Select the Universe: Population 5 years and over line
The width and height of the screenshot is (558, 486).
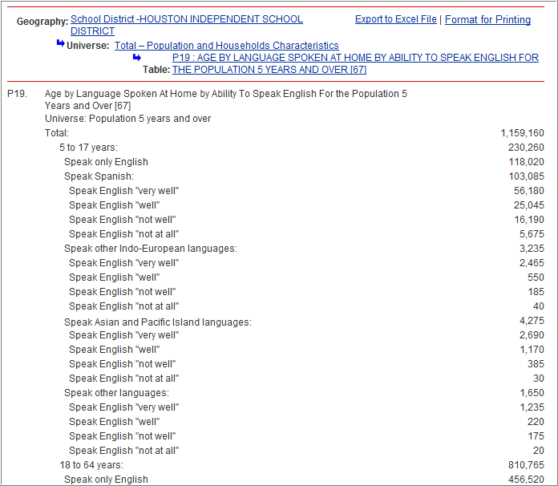[x=127, y=119]
